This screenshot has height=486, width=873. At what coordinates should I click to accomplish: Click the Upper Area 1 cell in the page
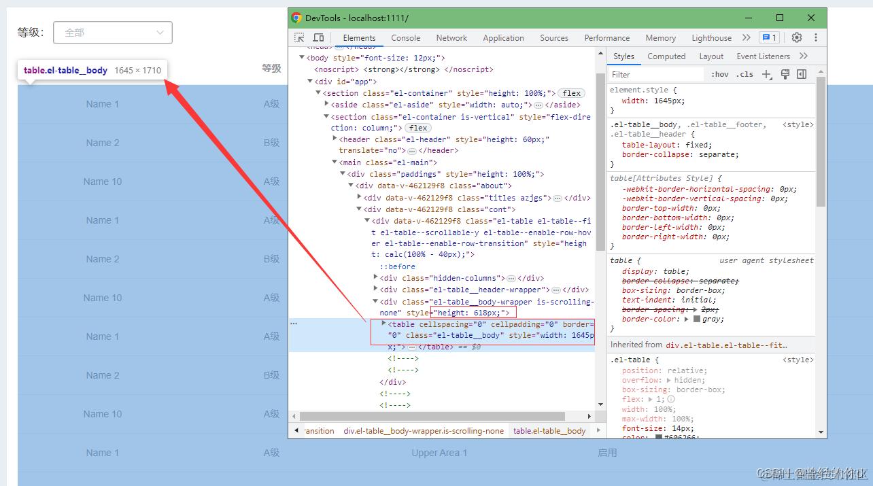(x=439, y=453)
